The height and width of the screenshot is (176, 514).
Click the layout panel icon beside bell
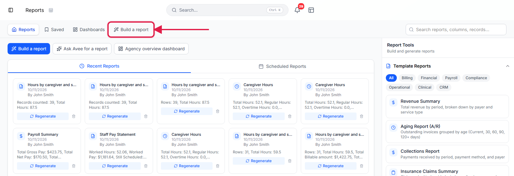(311, 10)
